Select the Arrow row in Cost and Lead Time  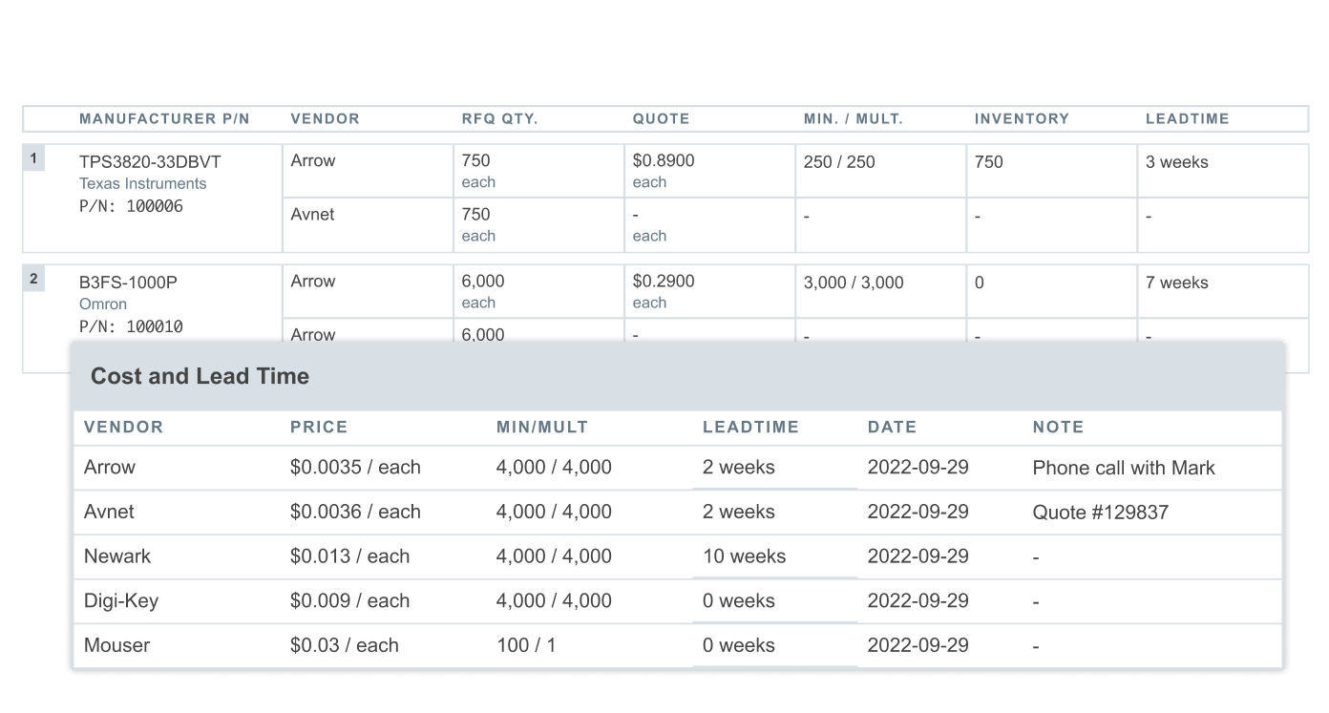[678, 468]
